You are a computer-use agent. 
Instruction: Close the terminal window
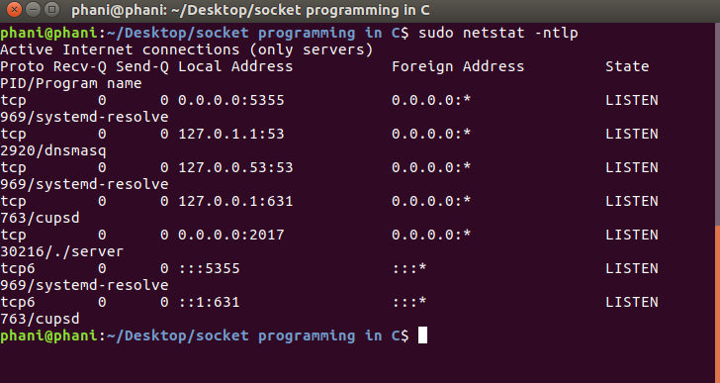[15, 9]
